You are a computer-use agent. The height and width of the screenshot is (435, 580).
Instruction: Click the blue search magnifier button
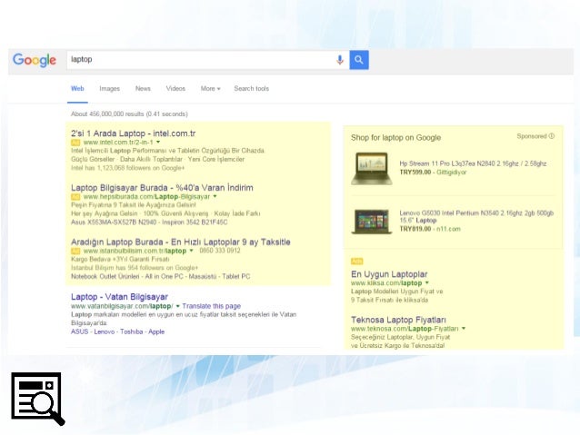pyautogui.click(x=359, y=60)
